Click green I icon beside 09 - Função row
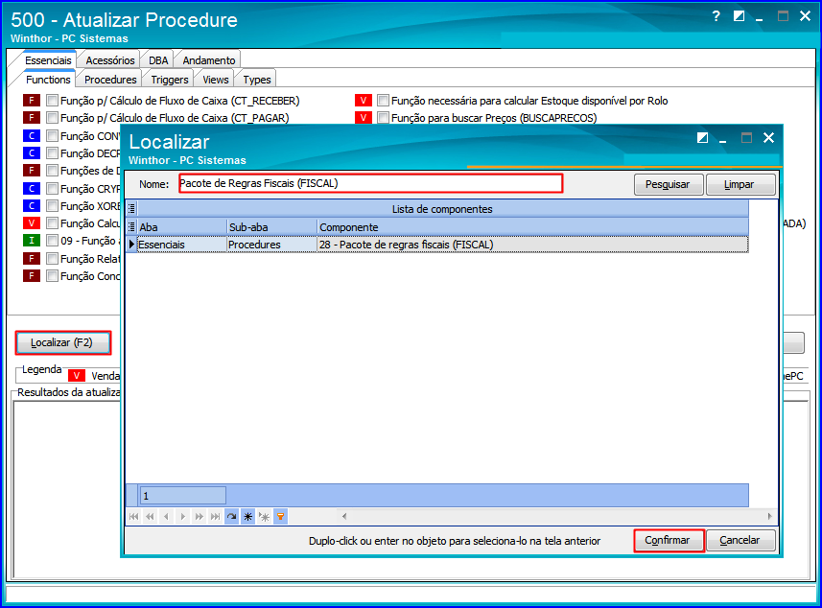 pyautogui.click(x=32, y=241)
